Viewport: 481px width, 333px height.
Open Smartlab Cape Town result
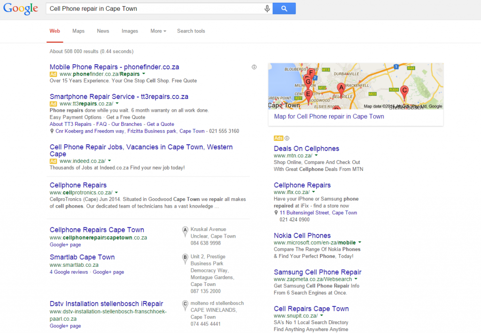pyautogui.click(x=82, y=257)
